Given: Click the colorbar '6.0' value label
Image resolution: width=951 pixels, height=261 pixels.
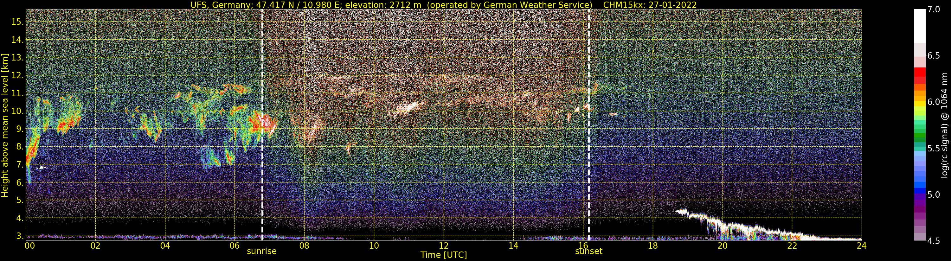Looking at the screenshot, I should (934, 102).
